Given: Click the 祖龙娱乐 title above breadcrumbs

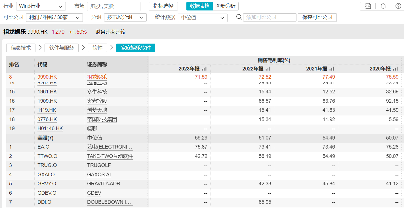Looking at the screenshot, I should coord(14,32).
